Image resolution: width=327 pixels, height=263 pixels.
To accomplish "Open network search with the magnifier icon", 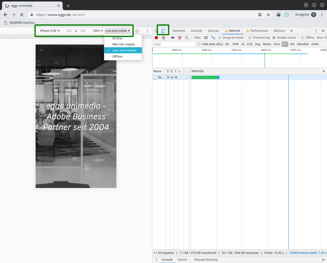I will [x=187, y=38].
